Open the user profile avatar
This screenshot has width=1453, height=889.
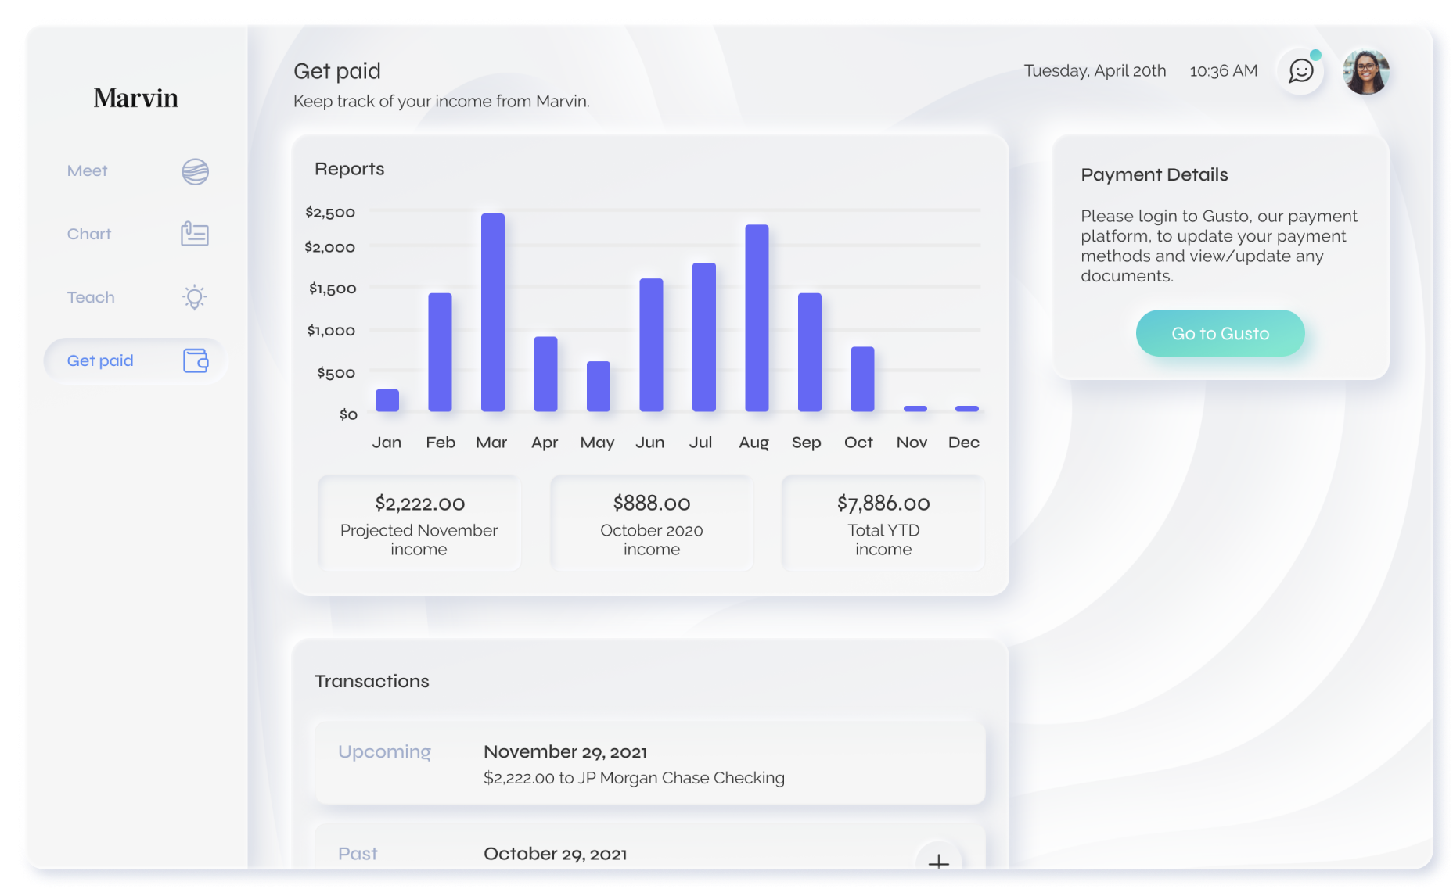tap(1365, 72)
